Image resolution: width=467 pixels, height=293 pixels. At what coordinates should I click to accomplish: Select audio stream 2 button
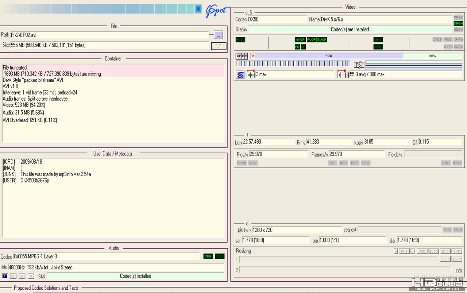pos(13,276)
